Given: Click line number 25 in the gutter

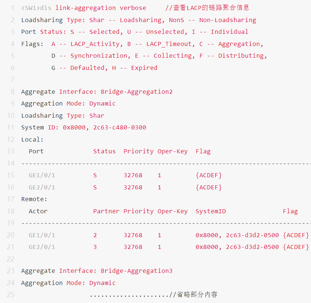Looking at the screenshot, I should [x=11, y=295].
